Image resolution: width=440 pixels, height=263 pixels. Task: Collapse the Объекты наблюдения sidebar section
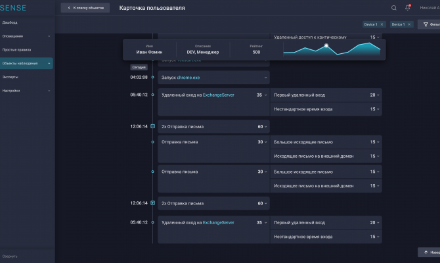(49, 63)
